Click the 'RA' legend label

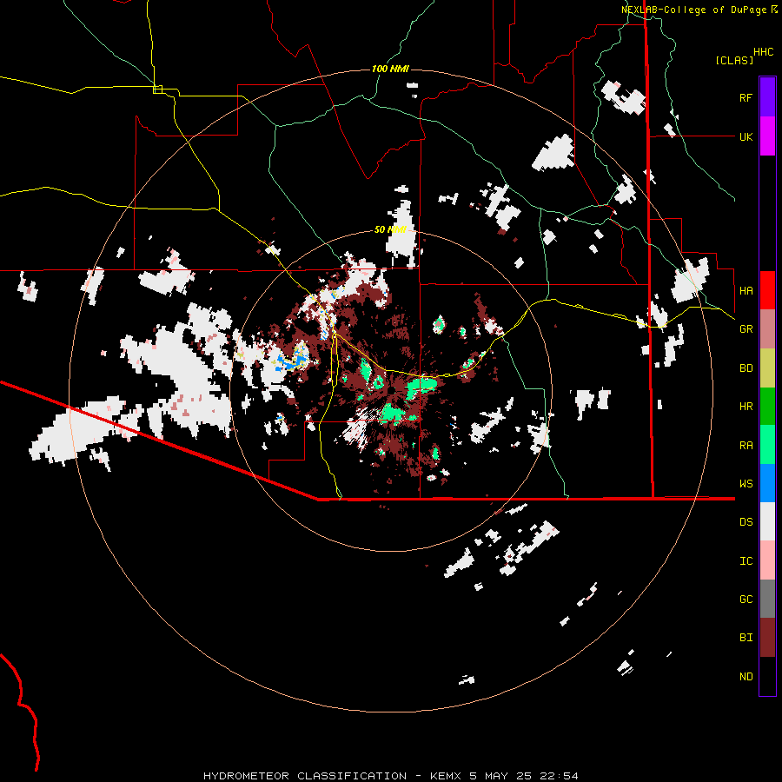(x=746, y=446)
